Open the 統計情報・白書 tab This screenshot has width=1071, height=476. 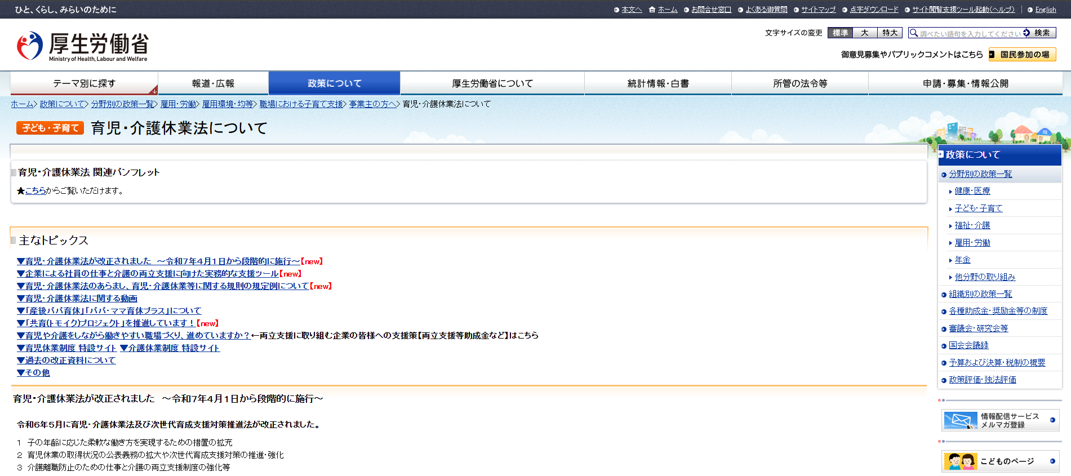(x=657, y=83)
